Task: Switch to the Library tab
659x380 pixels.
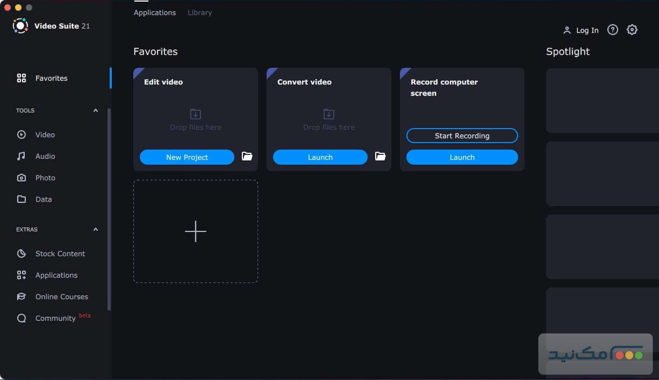Action: coord(199,12)
